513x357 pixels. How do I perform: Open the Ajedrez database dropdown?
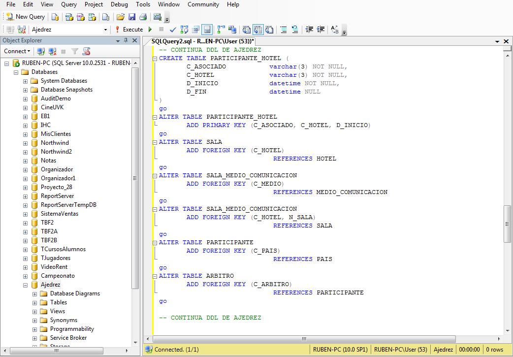[106, 29]
